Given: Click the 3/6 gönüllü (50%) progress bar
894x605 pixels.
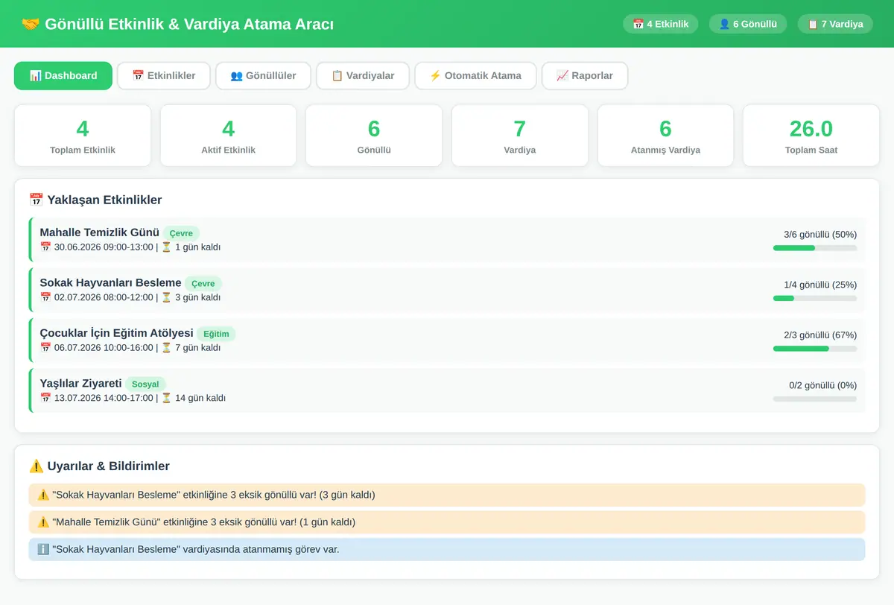Looking at the screenshot, I should pos(815,248).
